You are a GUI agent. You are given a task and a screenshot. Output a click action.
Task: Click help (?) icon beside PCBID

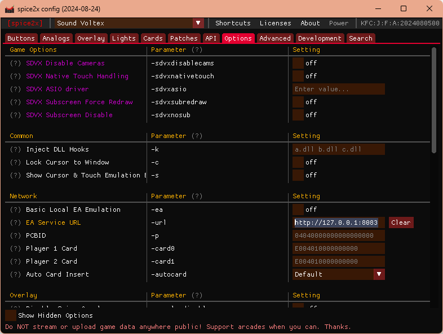click(x=15, y=235)
